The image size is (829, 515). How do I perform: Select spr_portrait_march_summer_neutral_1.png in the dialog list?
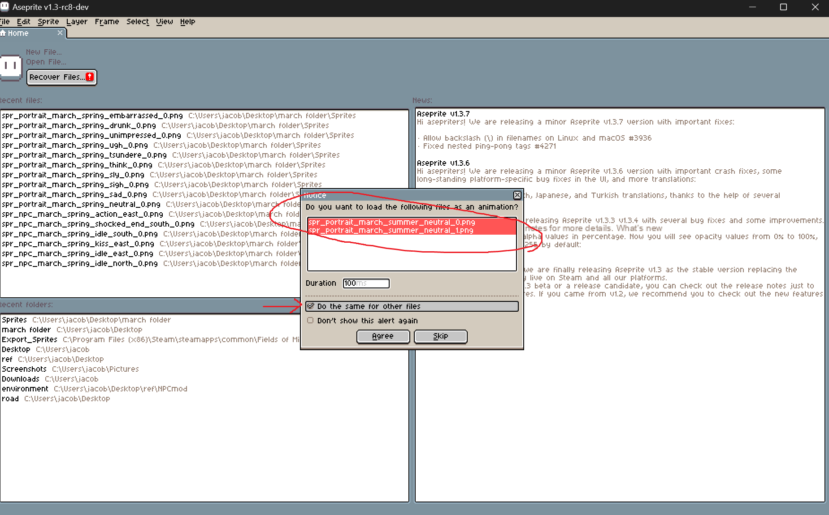click(x=412, y=230)
